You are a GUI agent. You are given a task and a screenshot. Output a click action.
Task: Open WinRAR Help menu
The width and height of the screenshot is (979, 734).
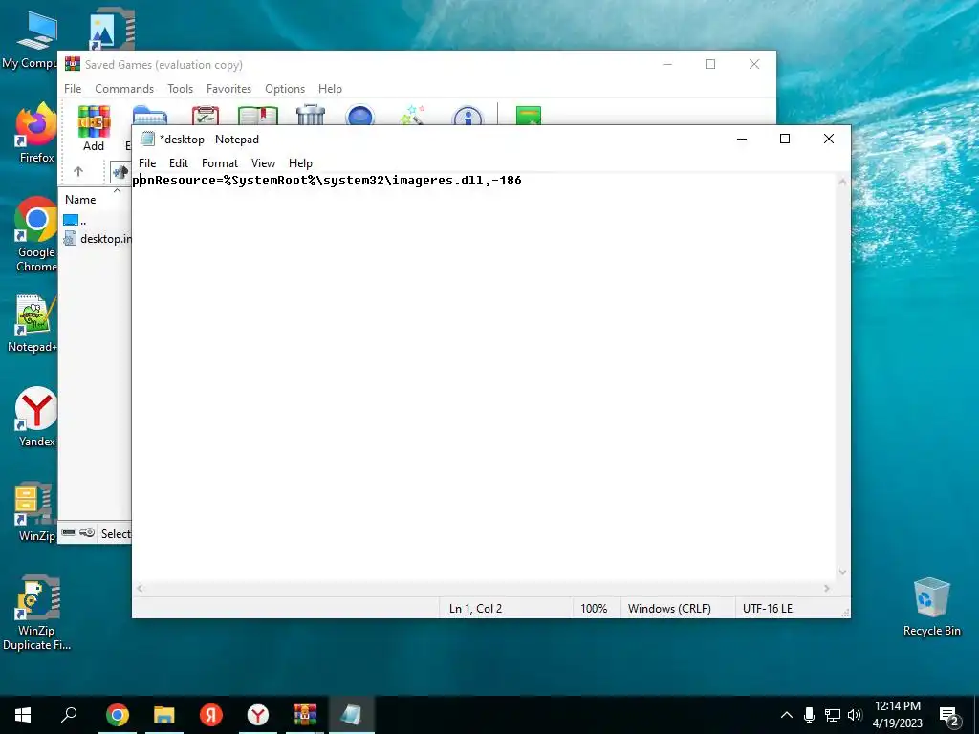click(x=330, y=89)
